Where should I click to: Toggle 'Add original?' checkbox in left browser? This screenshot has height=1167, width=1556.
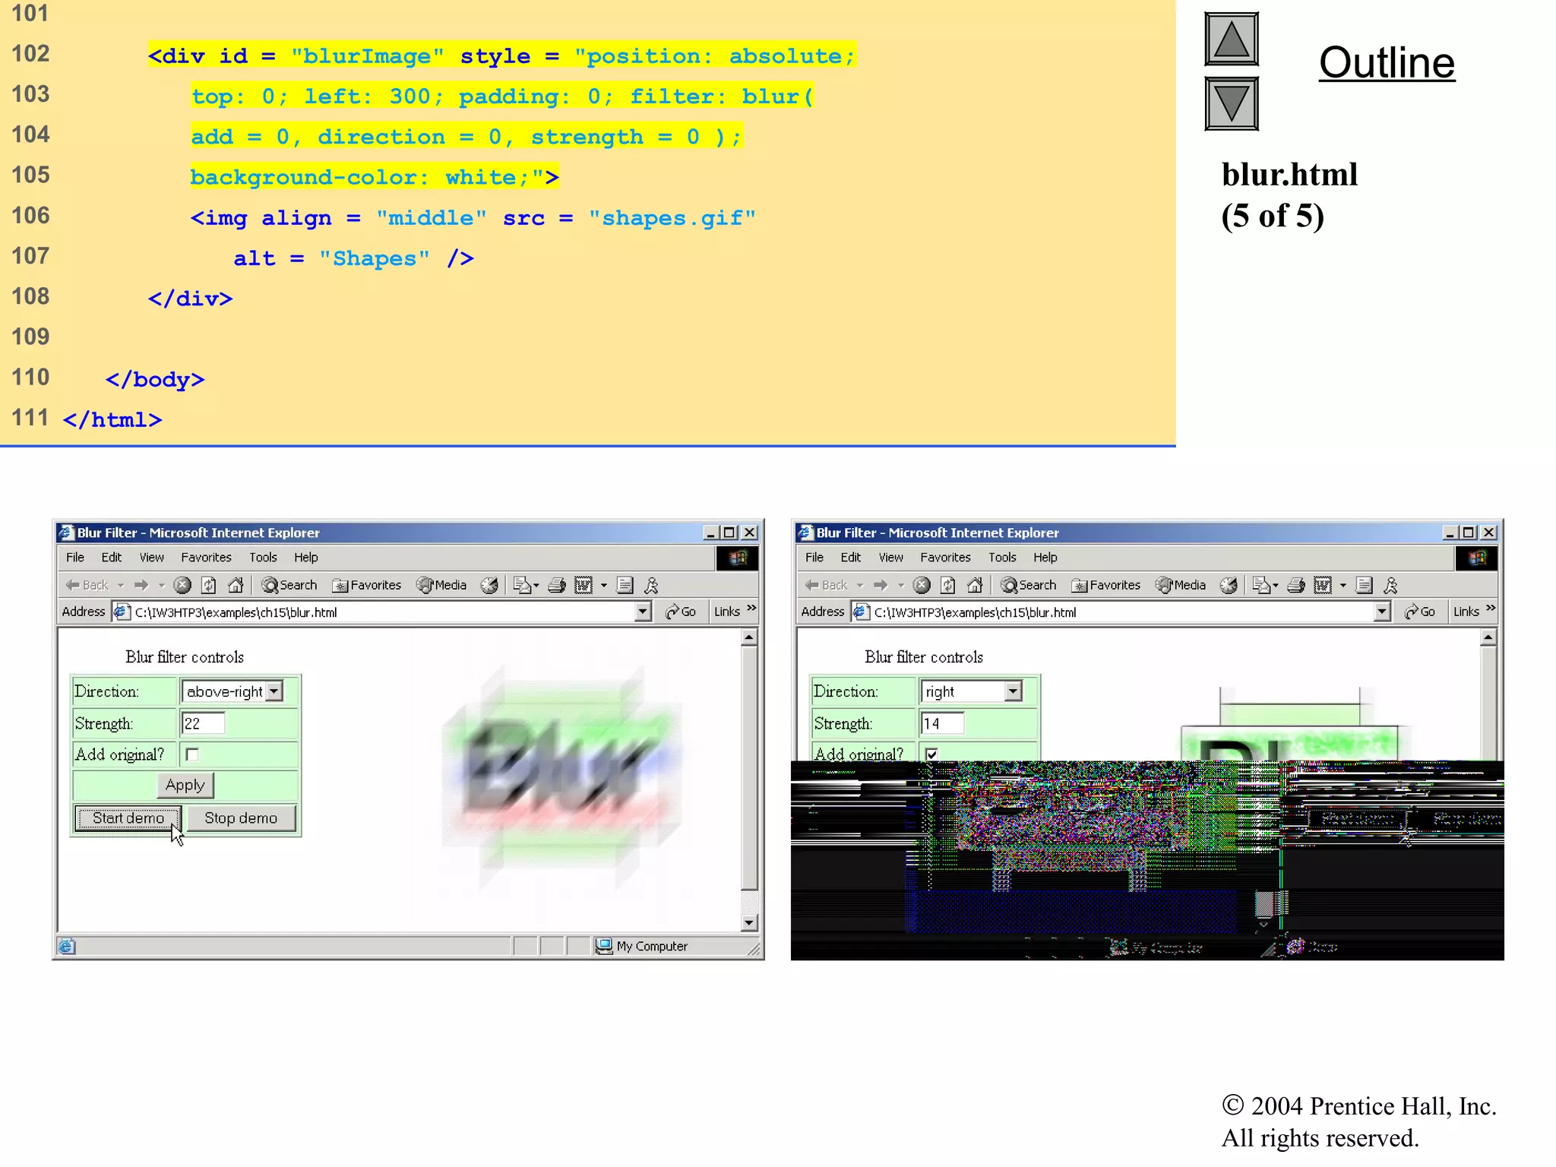(192, 754)
